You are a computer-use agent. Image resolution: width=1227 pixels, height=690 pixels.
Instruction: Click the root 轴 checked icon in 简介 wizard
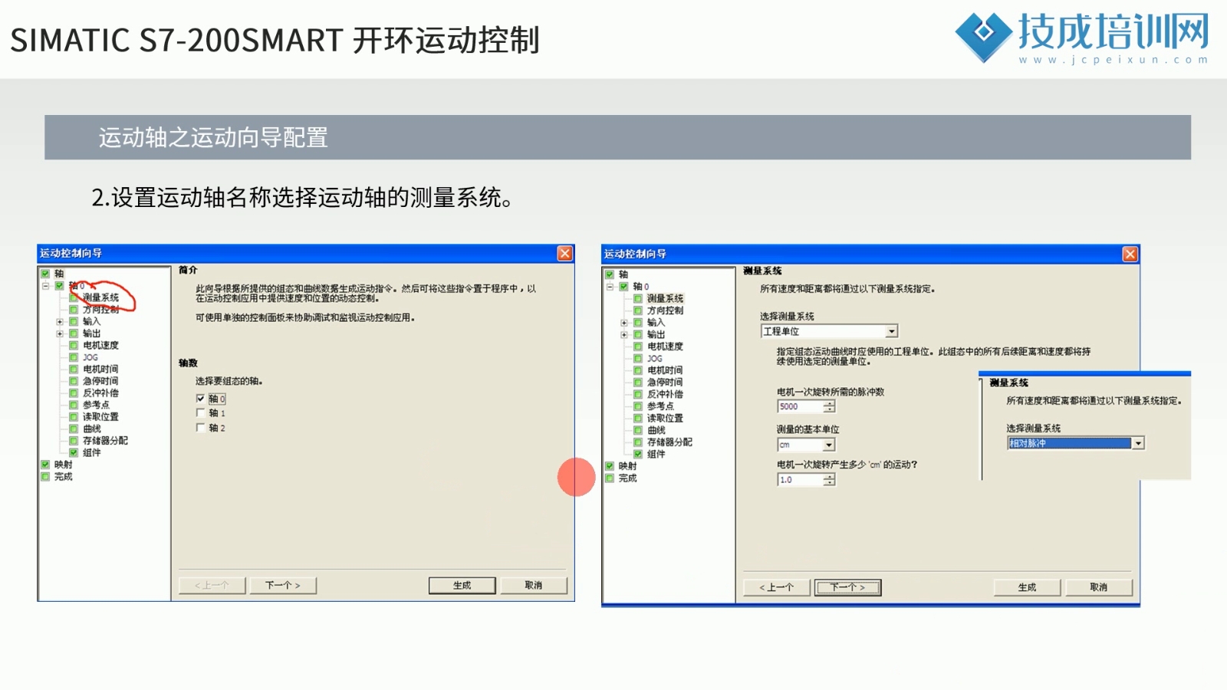pos(45,274)
